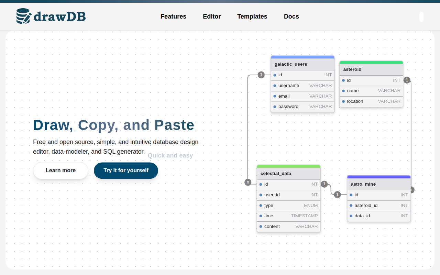Click the green color bar of asteroid
The height and width of the screenshot is (275, 440).
(x=371, y=63)
